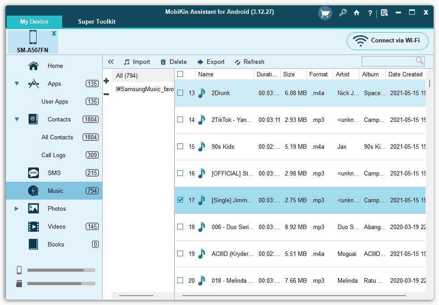439x305 pixels.
Task: Check the box for song 14 2TikTok
Action: coord(180,120)
